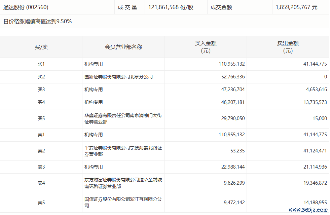
Task: Select turnover value 1,859,205,767 元
Action: point(296,7)
